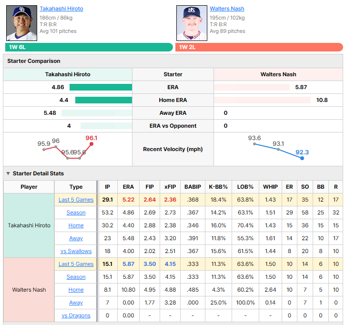Click the FIP column header
Image resolution: width=346 pixels, height=325 pixels.
tap(150, 187)
